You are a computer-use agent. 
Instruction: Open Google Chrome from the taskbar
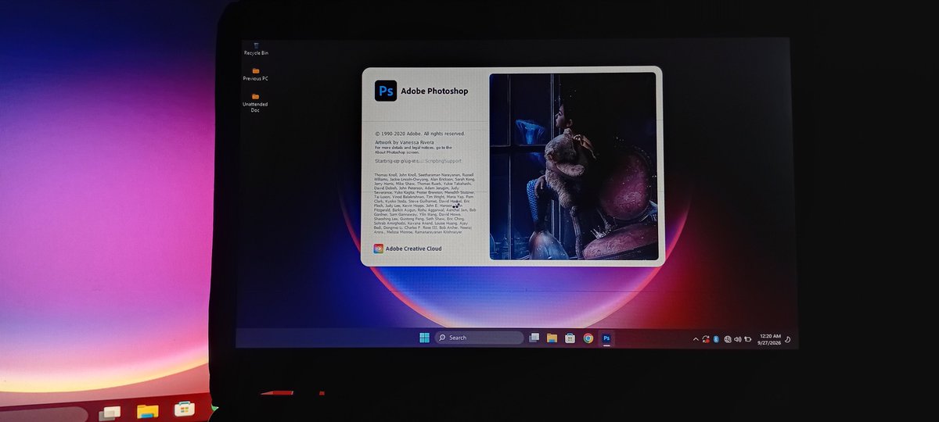[x=588, y=338]
